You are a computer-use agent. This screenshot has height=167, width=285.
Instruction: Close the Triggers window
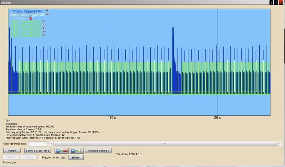[281, 2]
